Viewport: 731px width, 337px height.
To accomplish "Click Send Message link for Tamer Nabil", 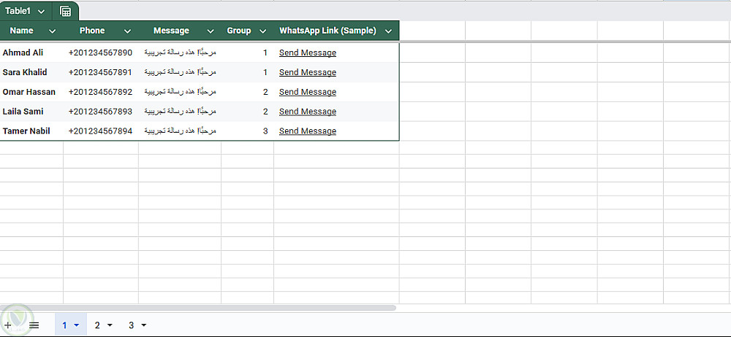I will click(x=308, y=131).
